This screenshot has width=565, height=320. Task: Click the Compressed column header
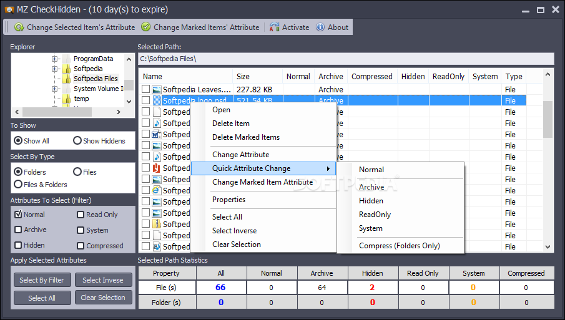tap(372, 76)
